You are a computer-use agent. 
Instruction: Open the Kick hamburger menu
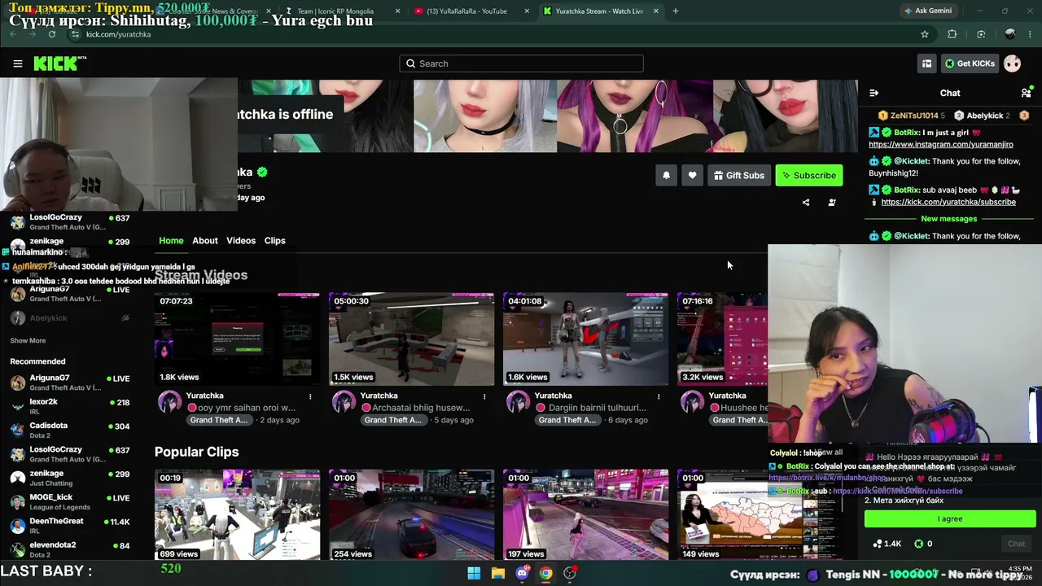pyautogui.click(x=17, y=63)
